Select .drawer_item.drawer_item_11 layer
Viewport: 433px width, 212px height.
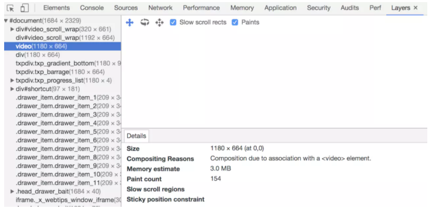62,183
